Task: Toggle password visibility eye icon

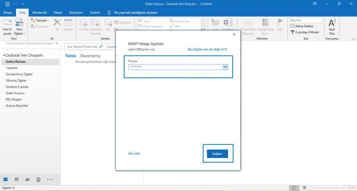Action: pos(225,67)
